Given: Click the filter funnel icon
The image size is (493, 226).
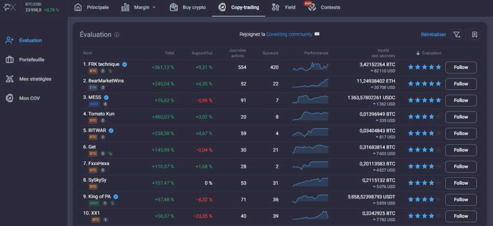Looking at the screenshot, I should pos(456,35).
